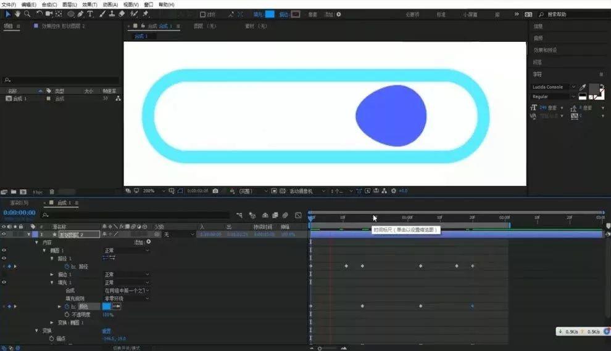Collapse the 椭圆 1 group triangle

point(44,251)
